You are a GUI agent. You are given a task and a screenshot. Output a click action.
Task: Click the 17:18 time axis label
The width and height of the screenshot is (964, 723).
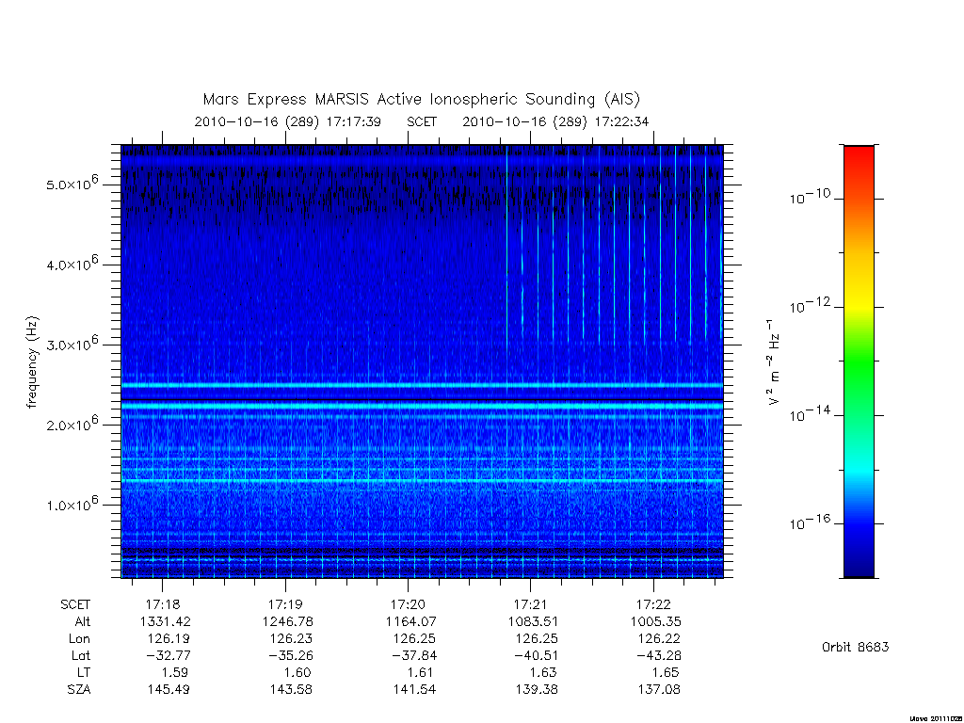(162, 604)
